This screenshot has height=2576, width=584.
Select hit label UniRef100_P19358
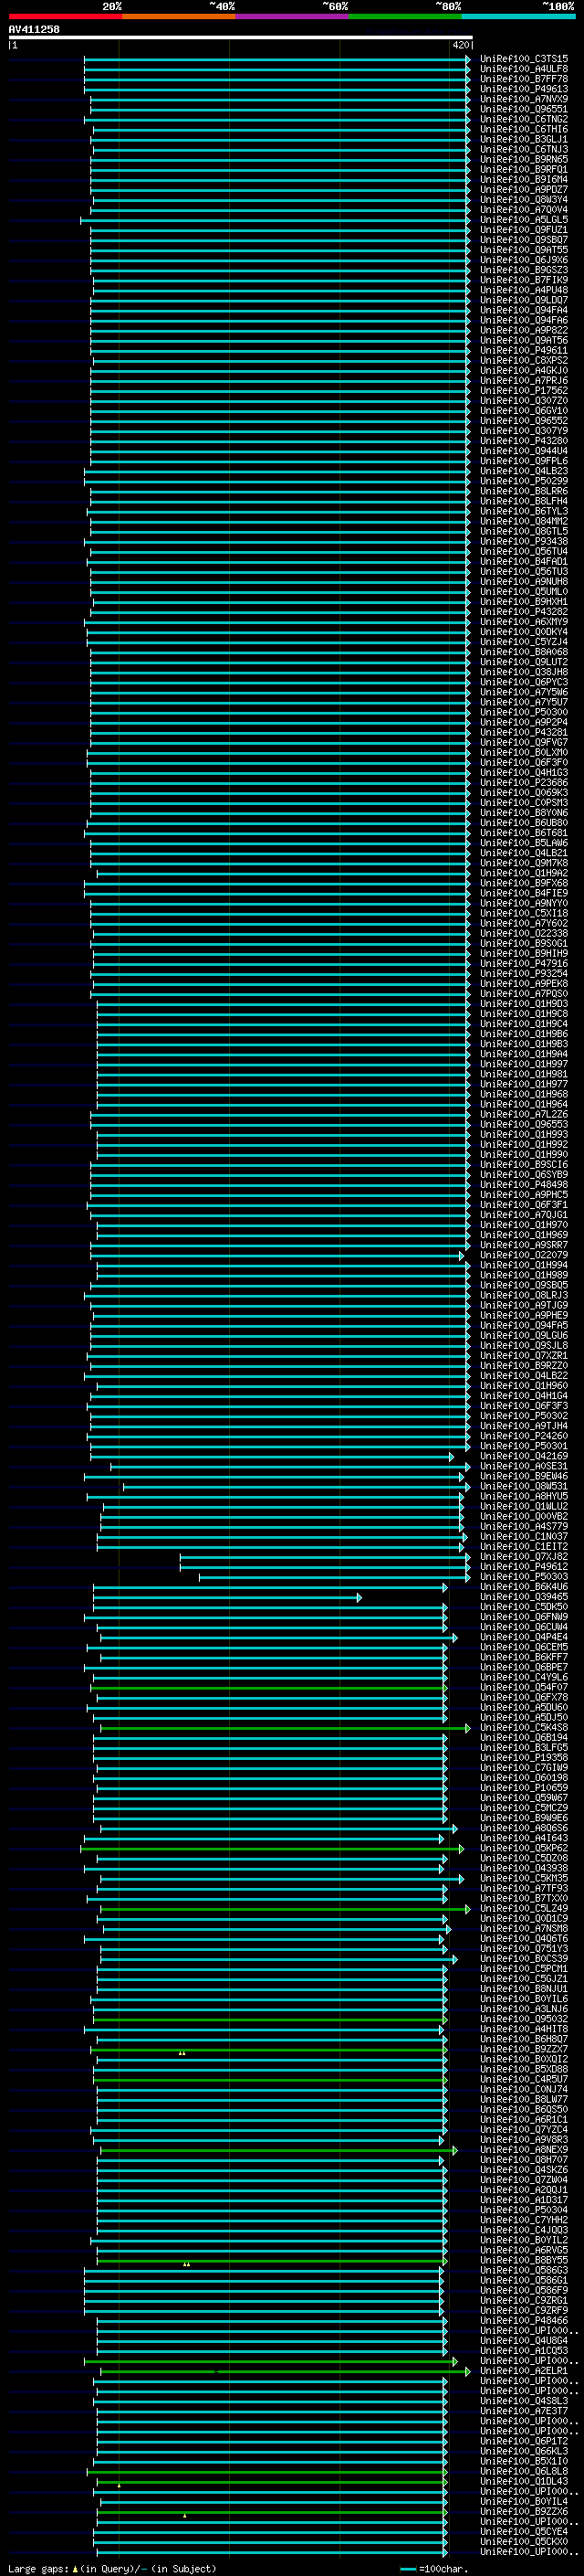524,1757
